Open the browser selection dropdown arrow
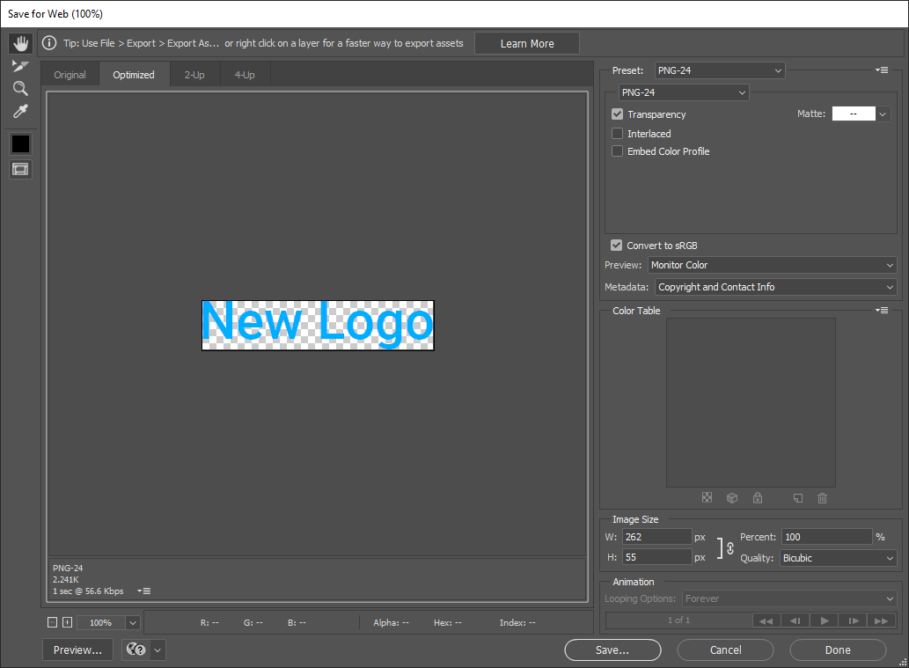 [158, 650]
